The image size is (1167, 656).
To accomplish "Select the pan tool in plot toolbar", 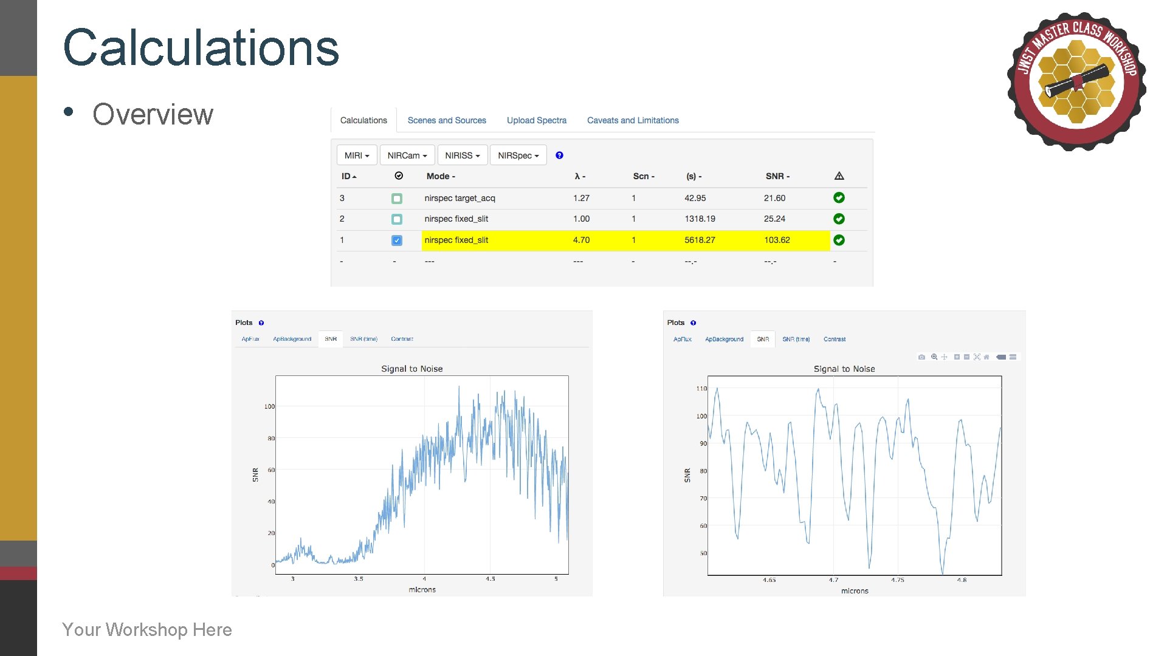I will (945, 357).
